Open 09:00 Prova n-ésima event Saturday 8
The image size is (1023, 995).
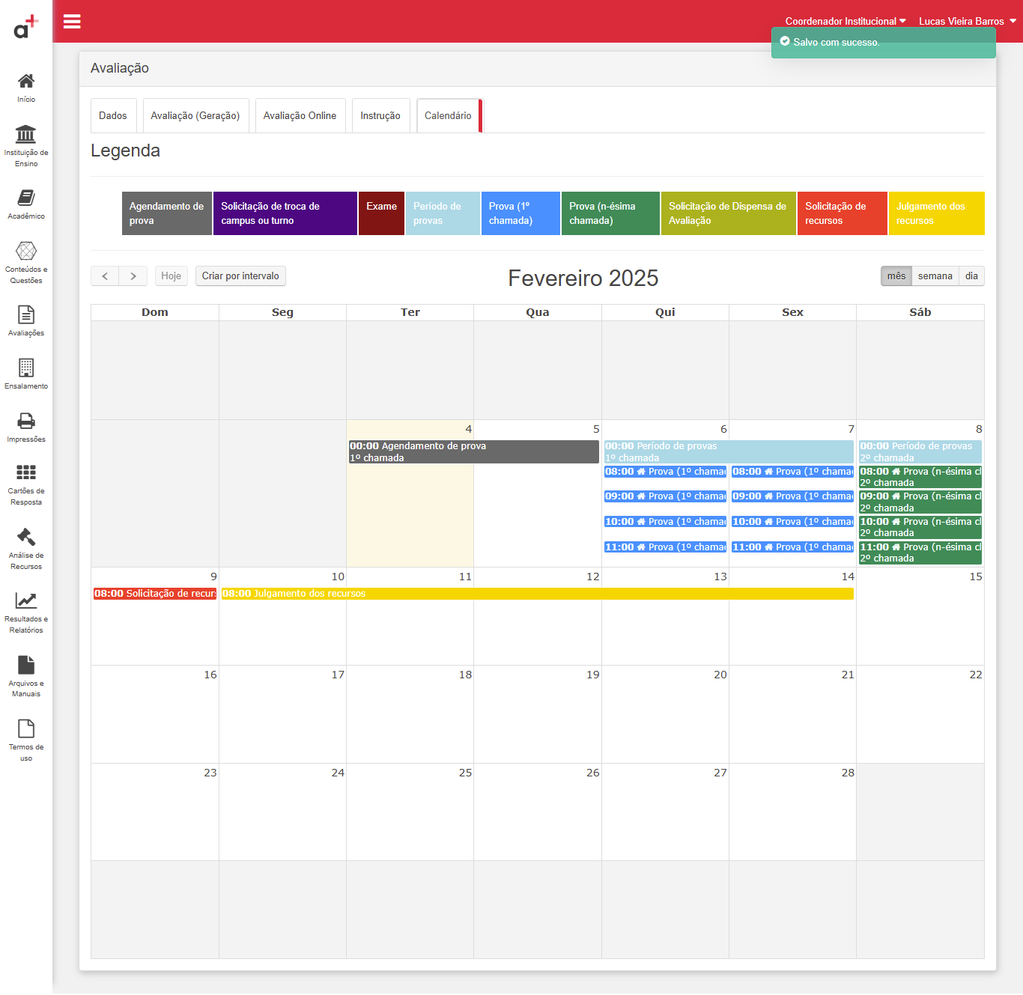pos(920,502)
